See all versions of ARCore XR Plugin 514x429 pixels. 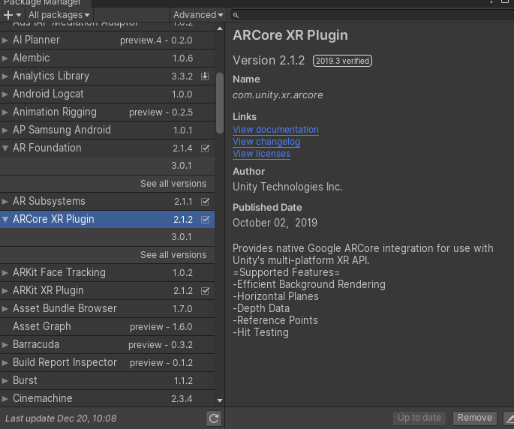pos(173,255)
